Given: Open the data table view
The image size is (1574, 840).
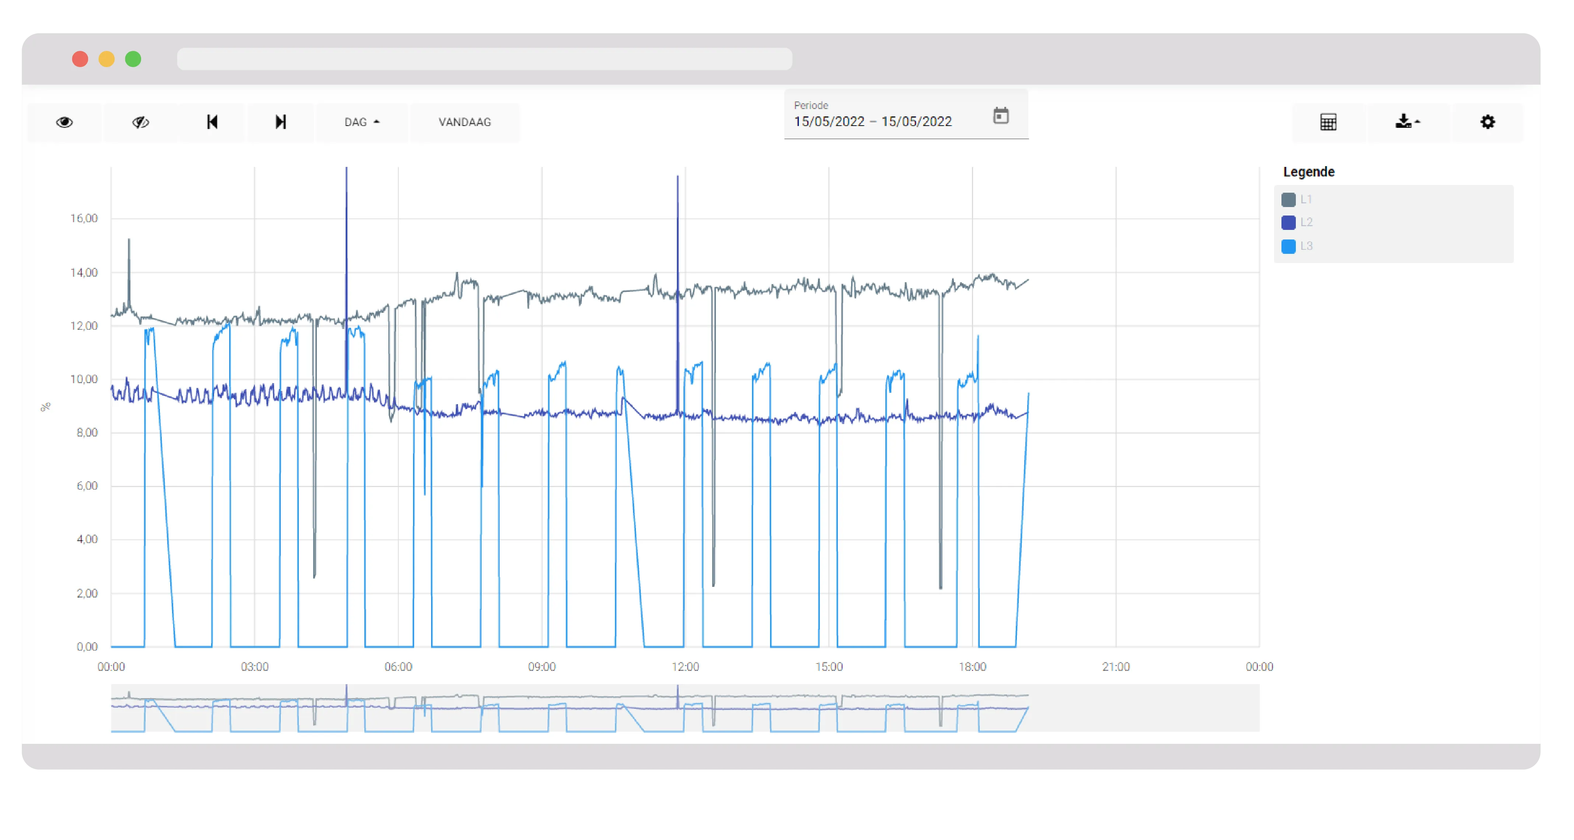Looking at the screenshot, I should 1329,122.
